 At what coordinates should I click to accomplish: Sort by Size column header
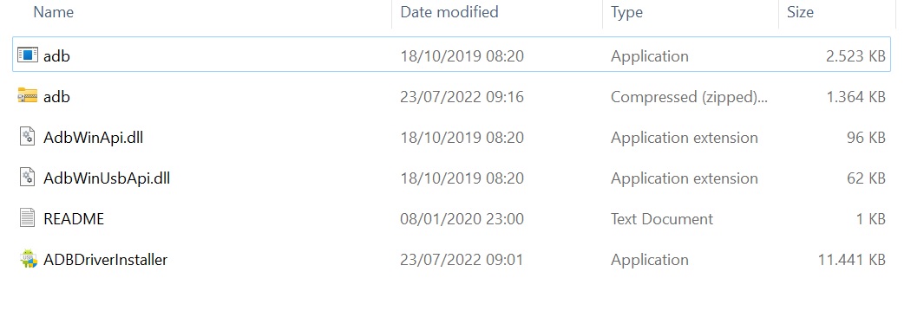(800, 12)
